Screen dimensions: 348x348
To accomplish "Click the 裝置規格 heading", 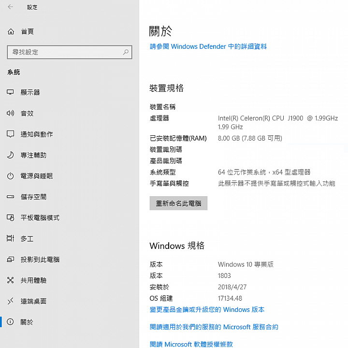I will point(166,88).
